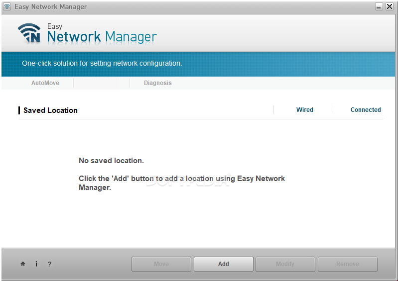Screen dimensions: 398x281
Task: Click the Add button
Action: (224, 264)
